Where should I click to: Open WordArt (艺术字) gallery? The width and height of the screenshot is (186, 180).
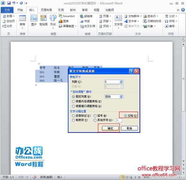click(131, 21)
